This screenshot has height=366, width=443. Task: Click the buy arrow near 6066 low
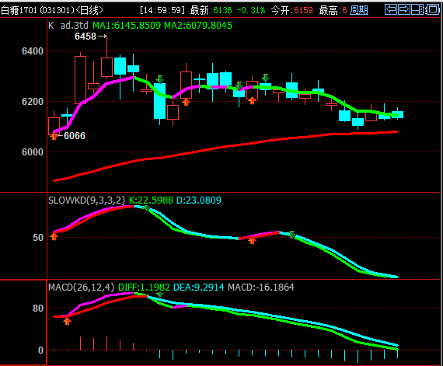coord(54,137)
